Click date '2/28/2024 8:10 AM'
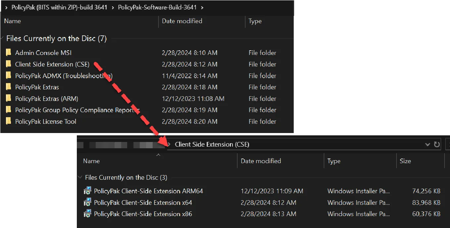The image size is (450, 228). pyautogui.click(x=190, y=53)
